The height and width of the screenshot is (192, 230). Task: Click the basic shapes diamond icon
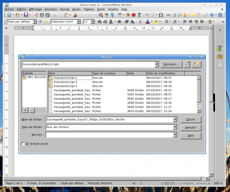[212, 15]
